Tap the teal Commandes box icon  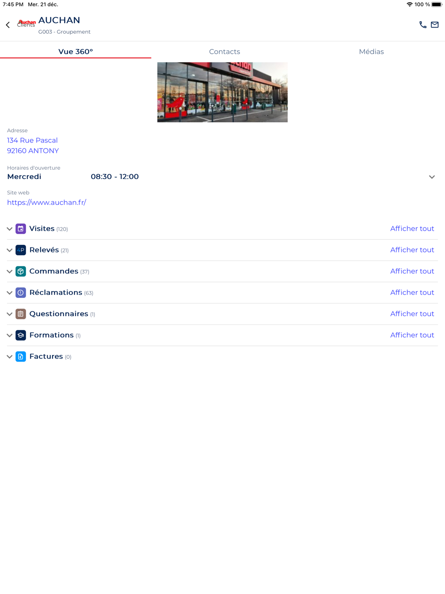click(20, 272)
